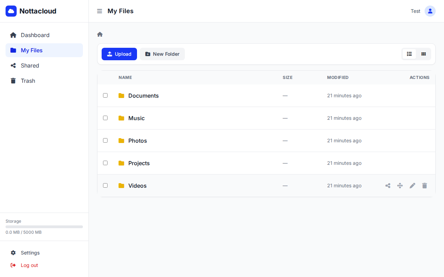This screenshot has width=444, height=277.
Task: Click the home breadcrumb icon
Action: (x=100, y=34)
